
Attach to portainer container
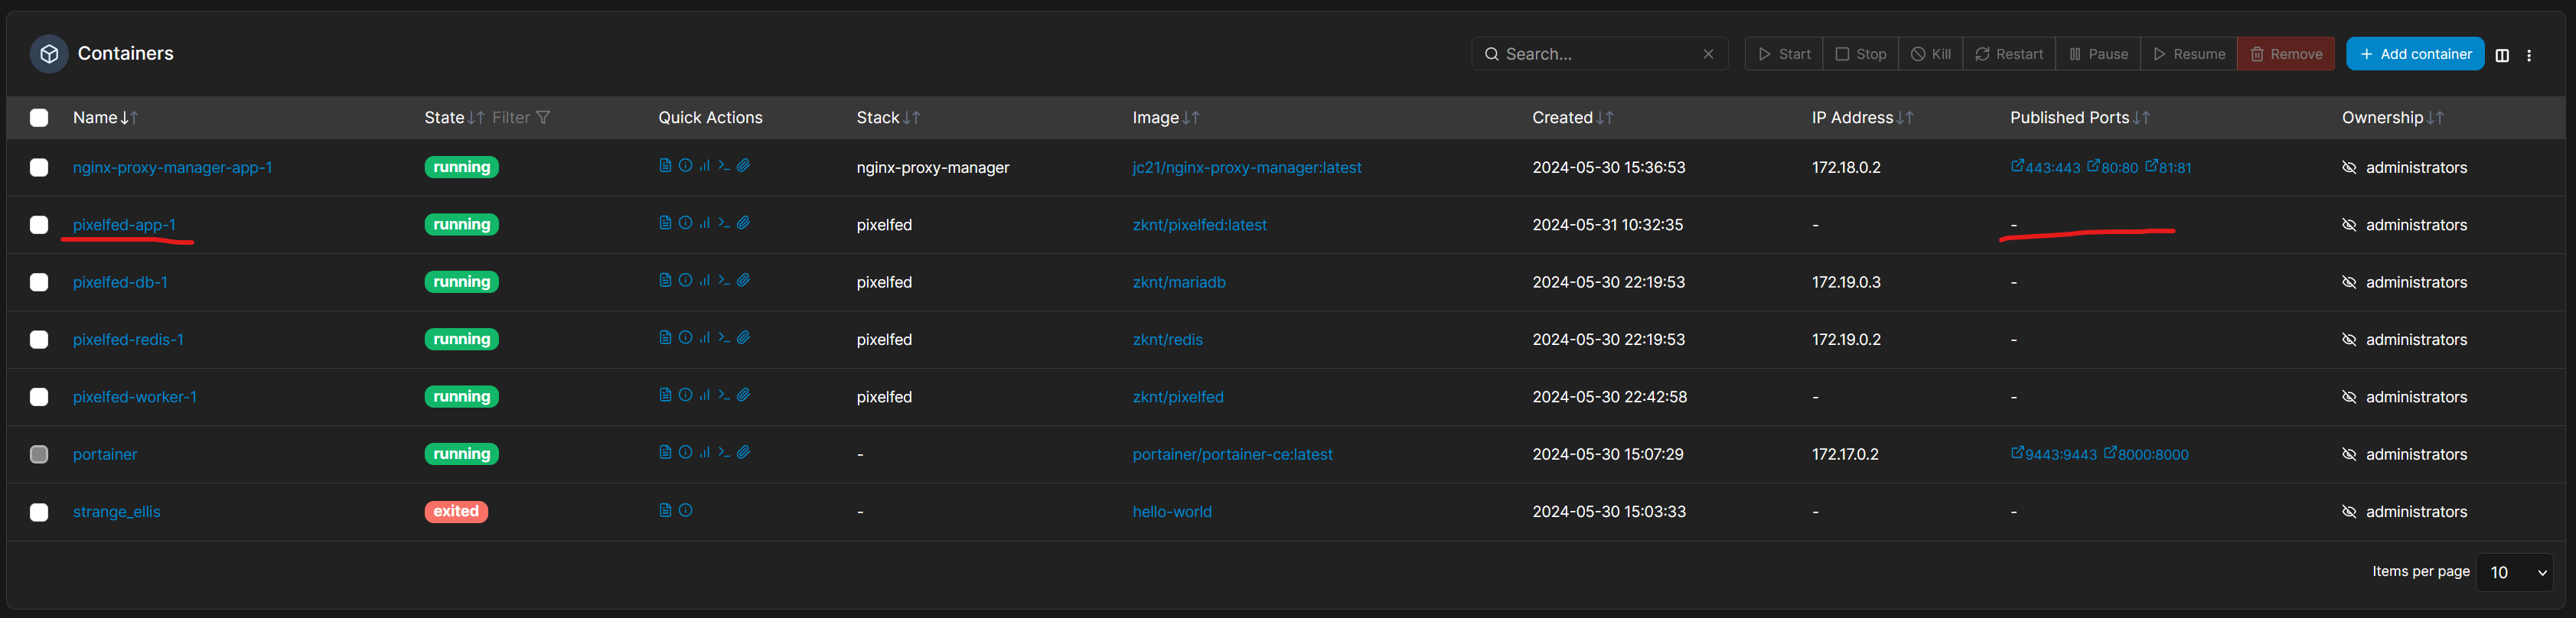pyautogui.click(x=744, y=453)
